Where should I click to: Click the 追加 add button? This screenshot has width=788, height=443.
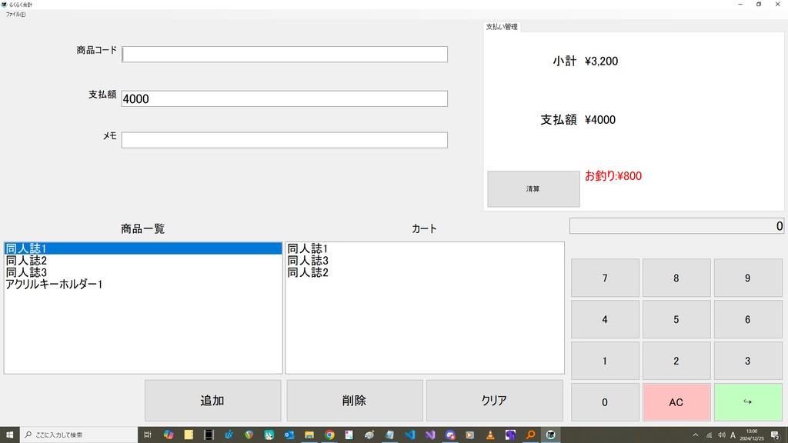(212, 400)
